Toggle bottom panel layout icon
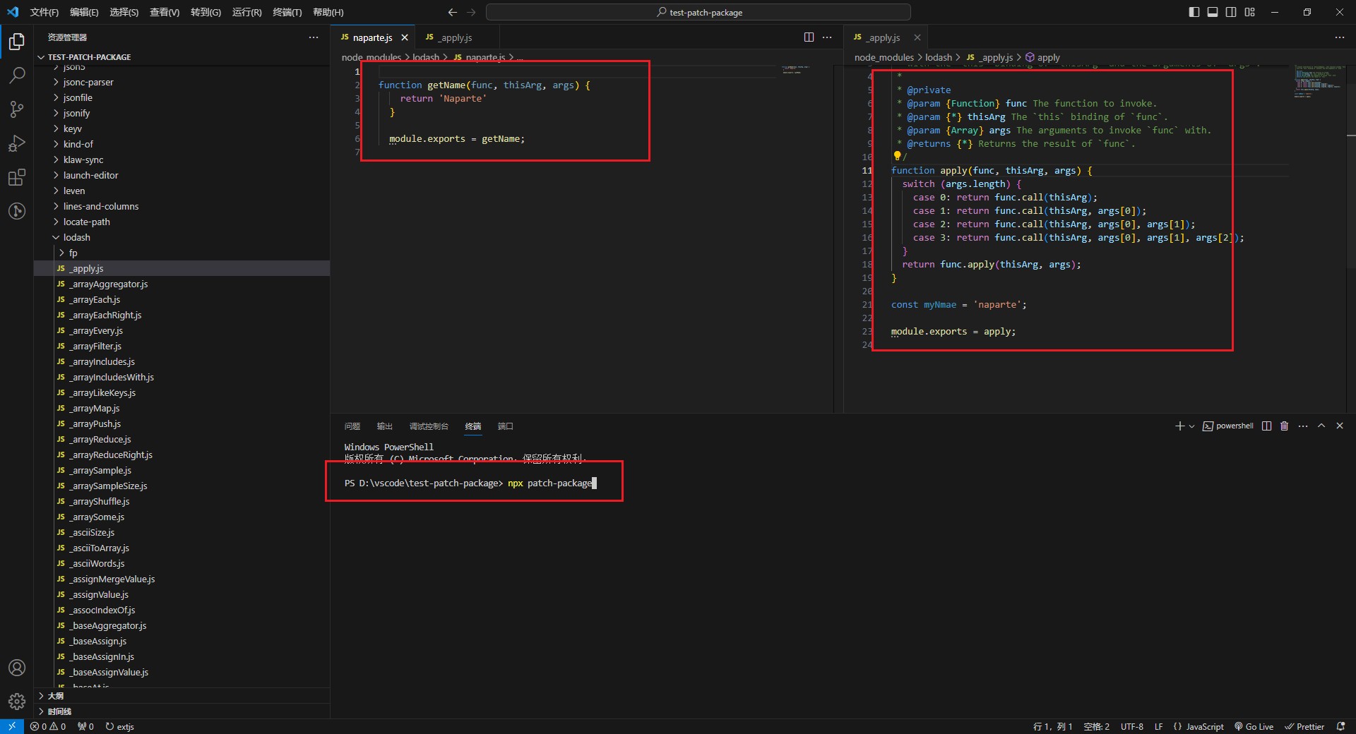The width and height of the screenshot is (1356, 734). tap(1213, 12)
